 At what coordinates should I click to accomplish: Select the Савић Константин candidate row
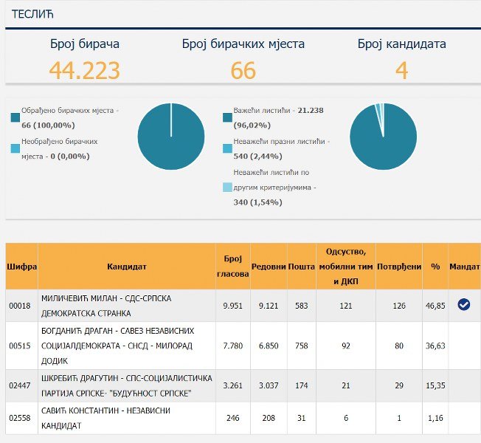pyautogui.click(x=127, y=419)
